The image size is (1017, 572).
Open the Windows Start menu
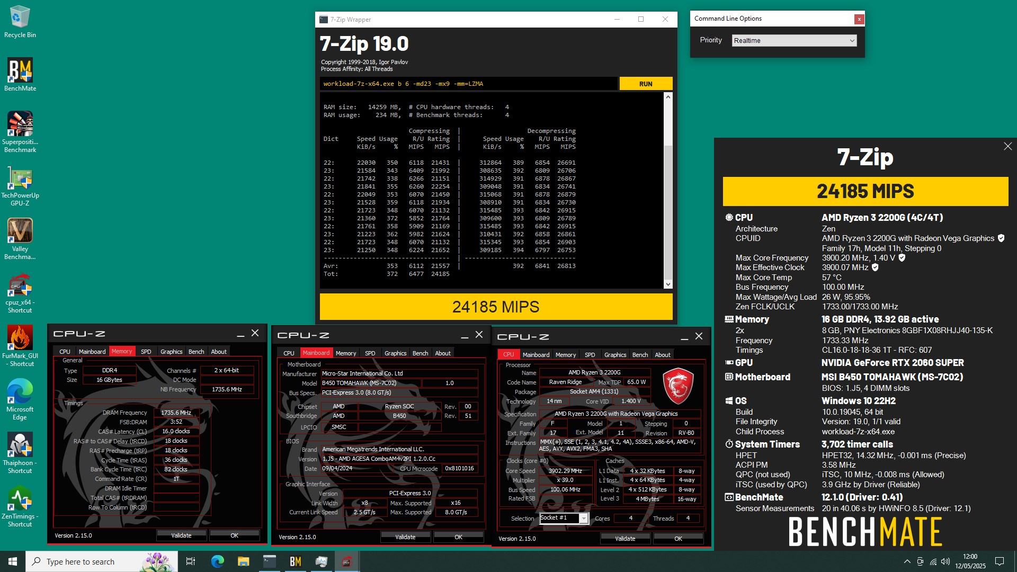(13, 561)
